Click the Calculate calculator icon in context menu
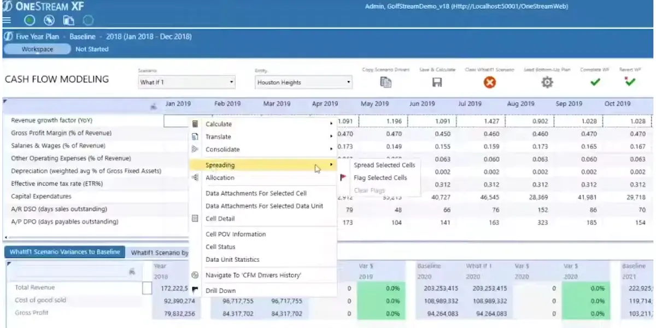The width and height of the screenshot is (656, 328). click(195, 124)
